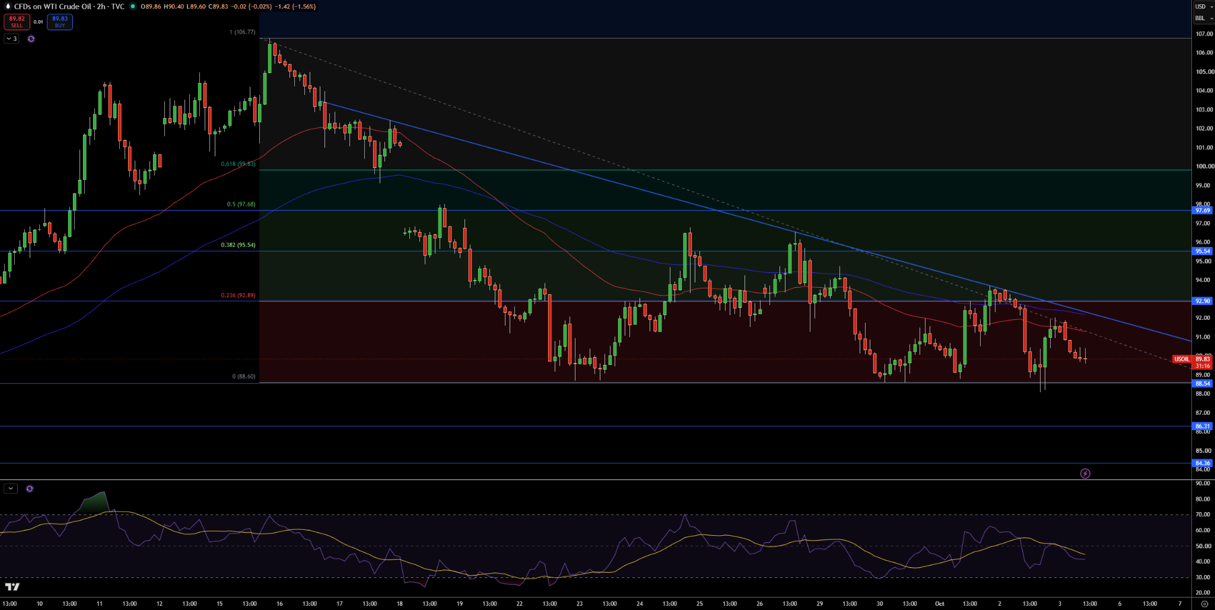Click Fib label 0 (88.60)
This screenshot has height=610, width=1215.
(244, 376)
